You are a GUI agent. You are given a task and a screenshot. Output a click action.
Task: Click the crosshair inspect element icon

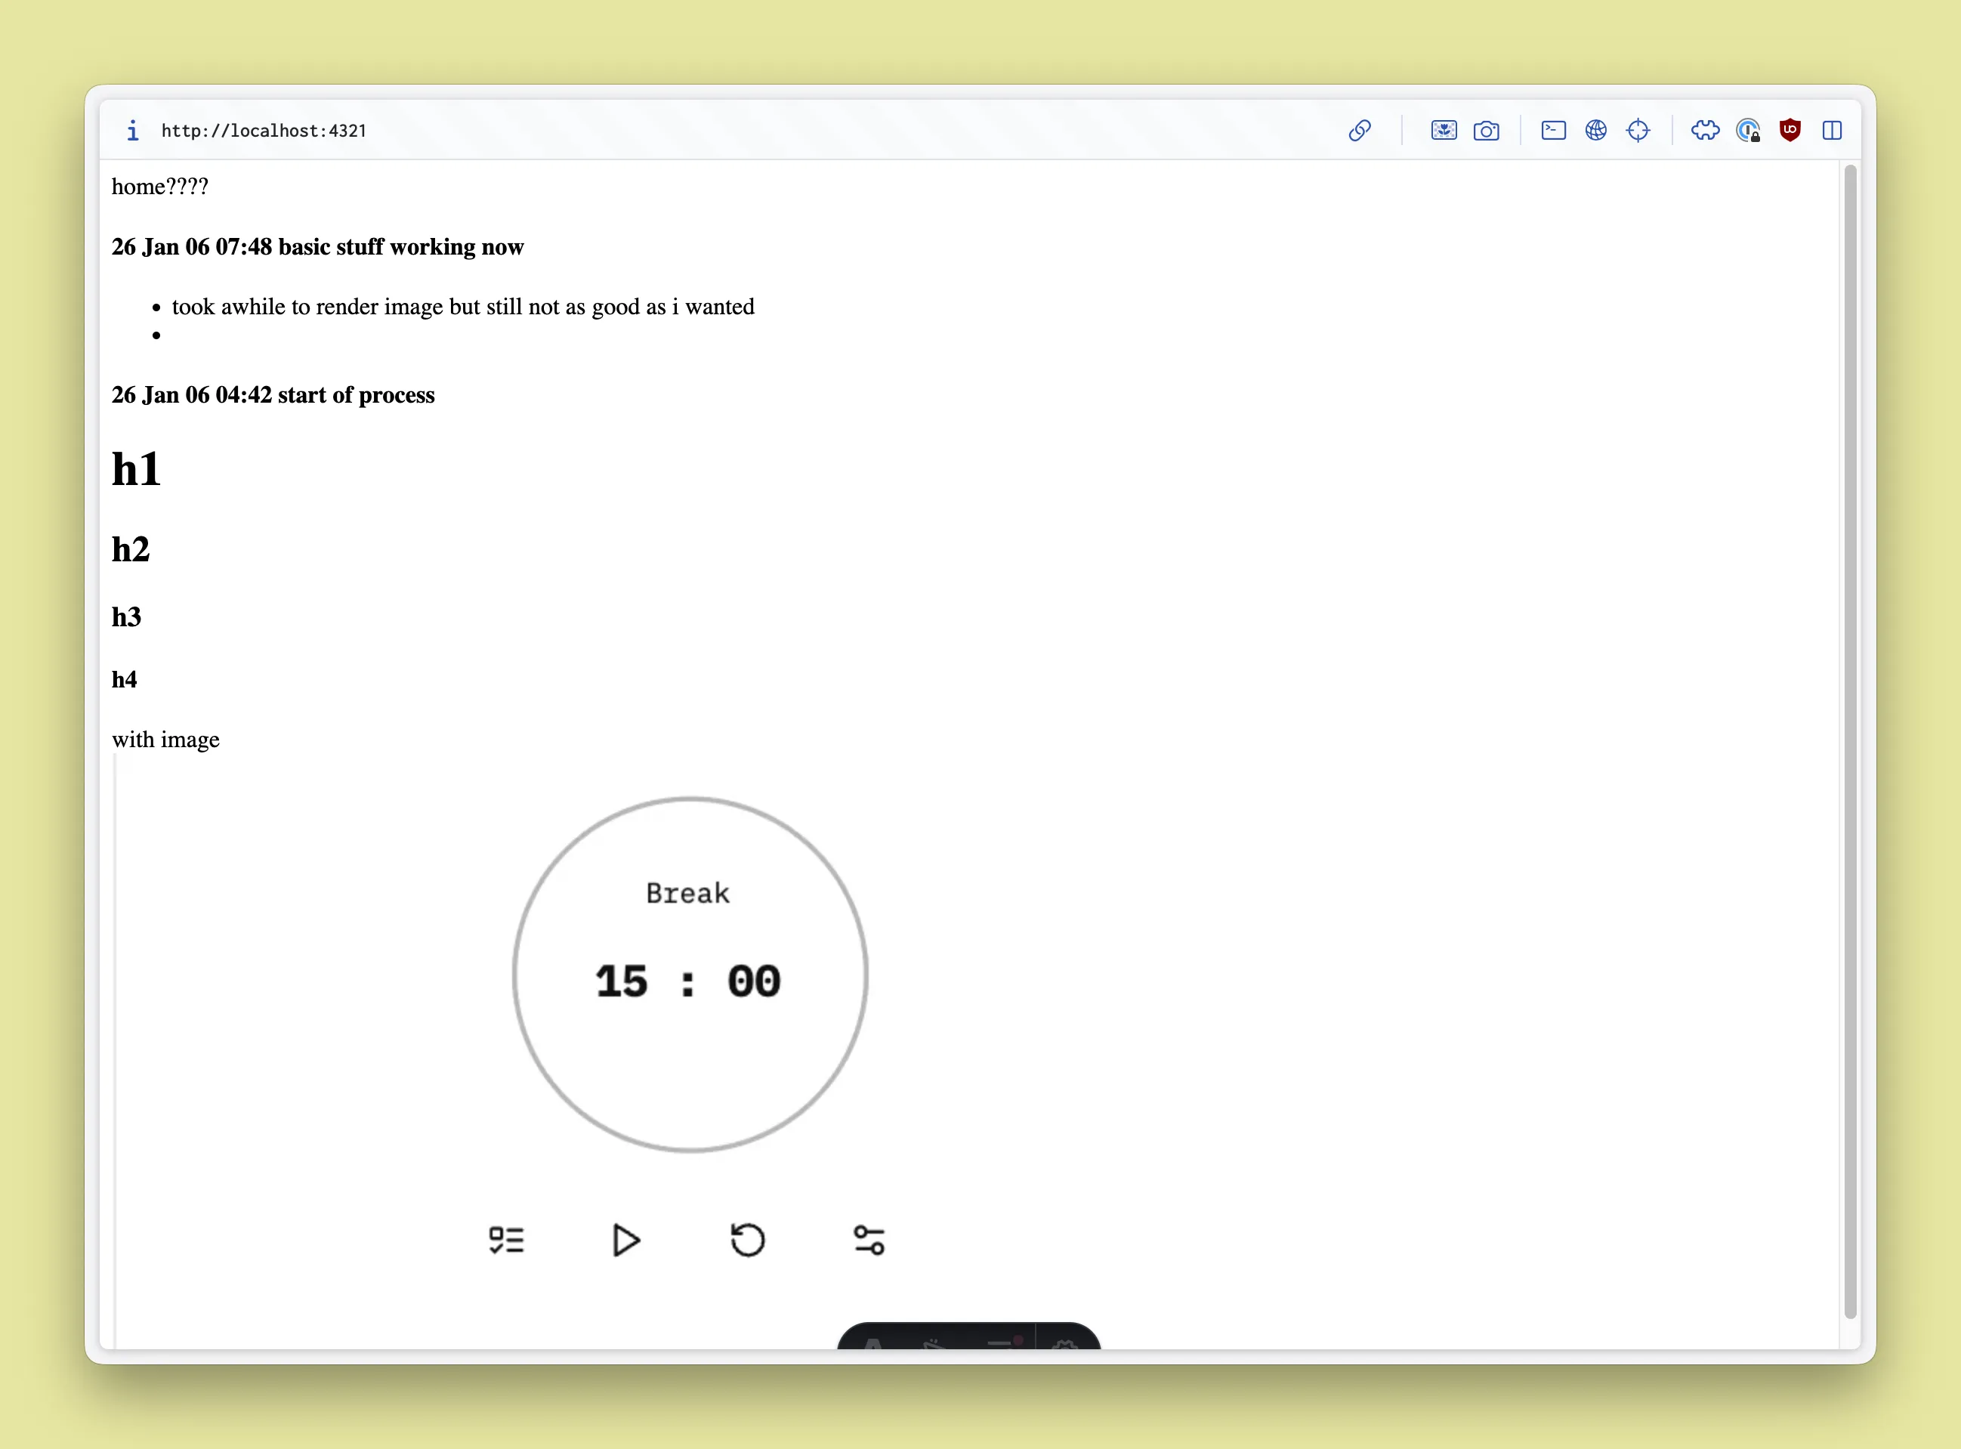click(x=1638, y=131)
